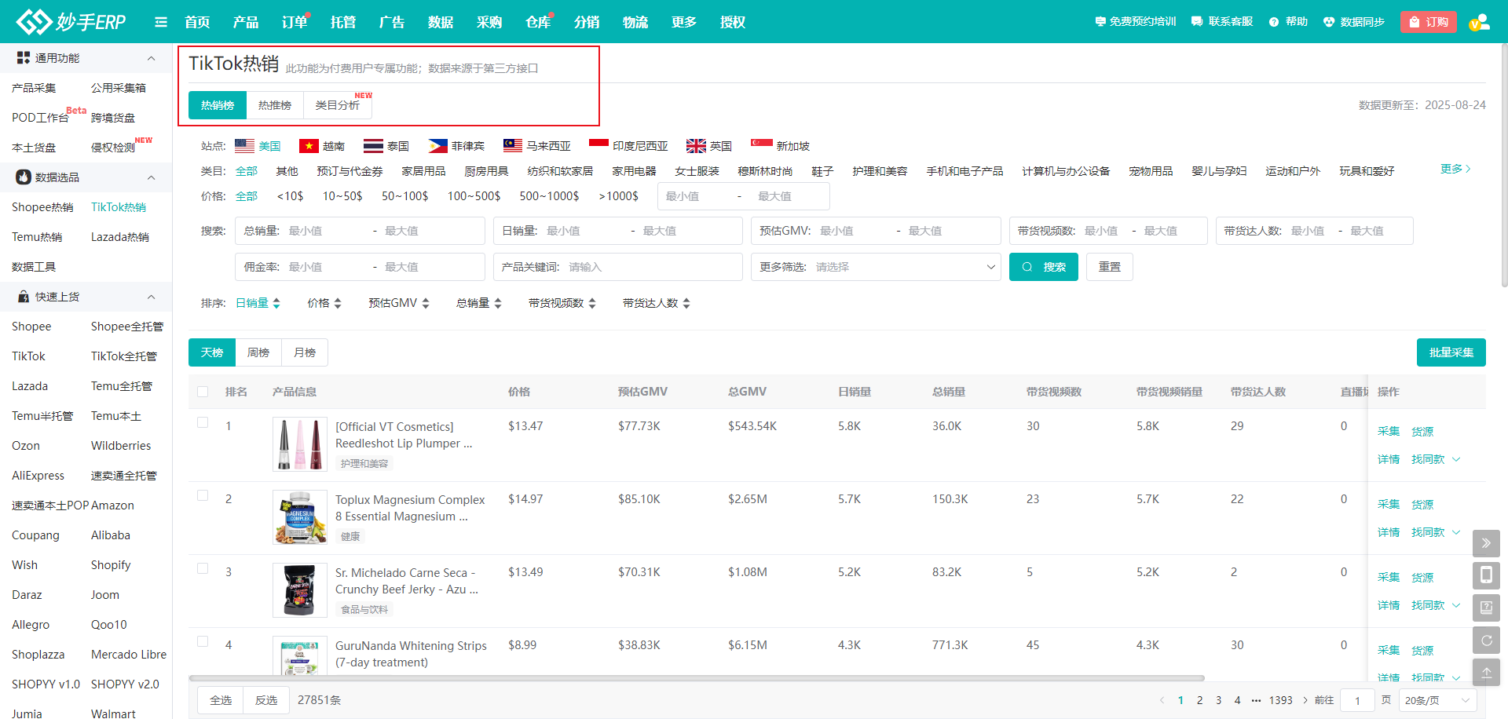Image resolution: width=1508 pixels, height=719 pixels.
Task: Toggle the hamburger menu icon
Action: [161, 22]
